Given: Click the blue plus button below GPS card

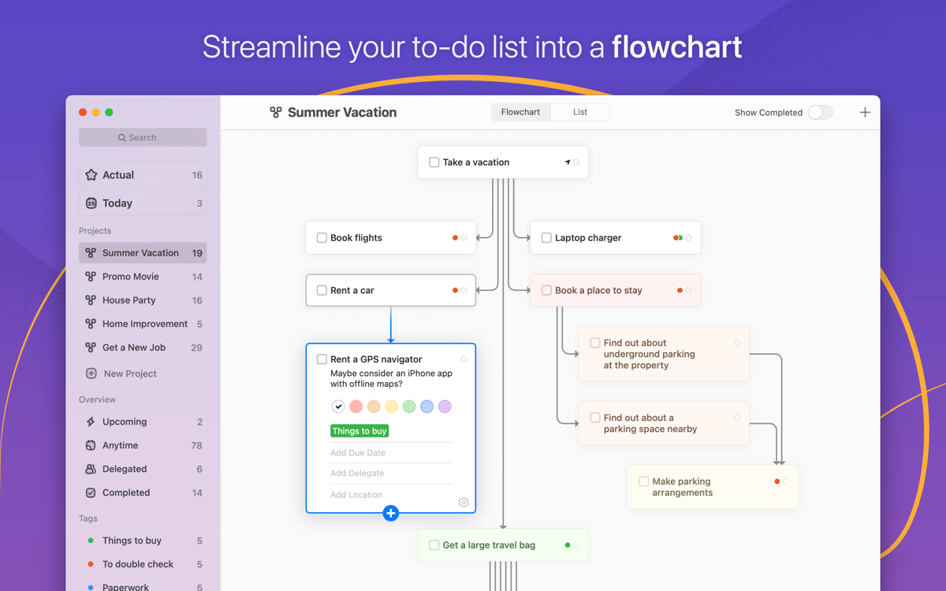Looking at the screenshot, I should tap(390, 514).
